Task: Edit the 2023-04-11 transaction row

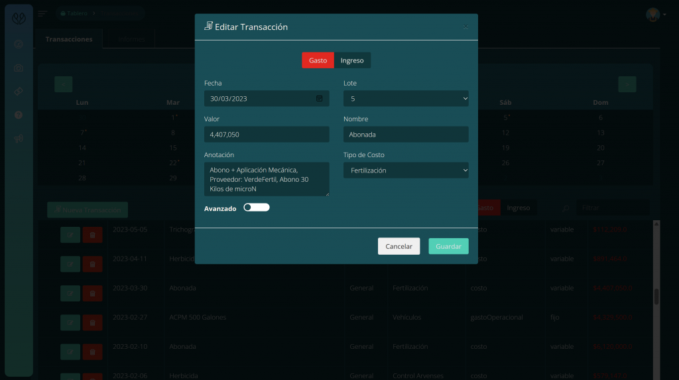Action: pyautogui.click(x=70, y=264)
